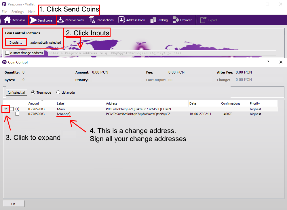Click address PCieTcSm96a9nbtqh7vpfoWaYsQtsNVyCZ
Viewport: 287px width, 210px height.
[138, 114]
